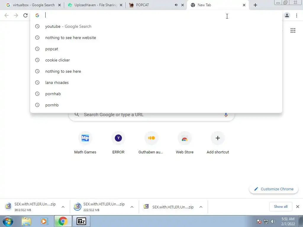This screenshot has height=227, width=303.
Task: Open the Guthaben au... shortcut
Action: tap(151, 143)
